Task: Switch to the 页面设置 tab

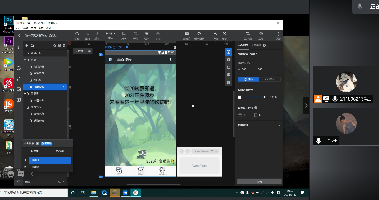Action: 243,45
